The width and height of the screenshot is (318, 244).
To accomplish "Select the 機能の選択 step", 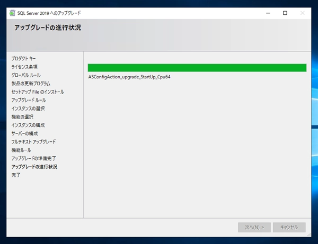I will (22, 117).
